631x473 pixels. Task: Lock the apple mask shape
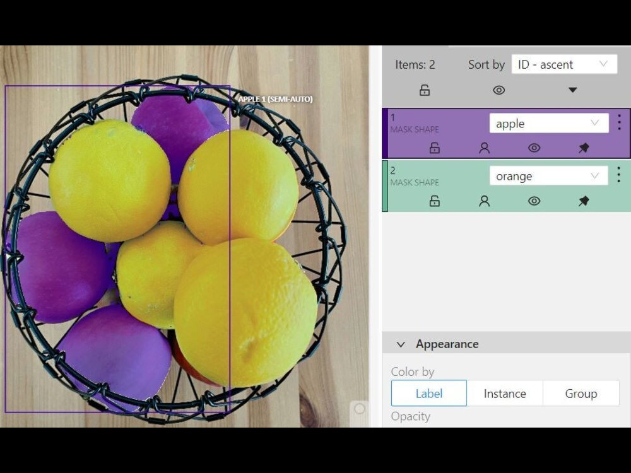click(x=433, y=148)
